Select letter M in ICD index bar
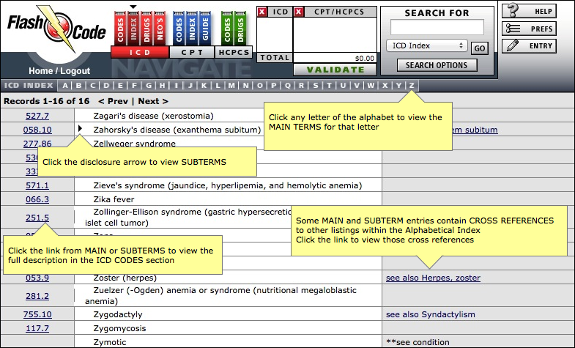The width and height of the screenshot is (575, 348). tap(231, 86)
